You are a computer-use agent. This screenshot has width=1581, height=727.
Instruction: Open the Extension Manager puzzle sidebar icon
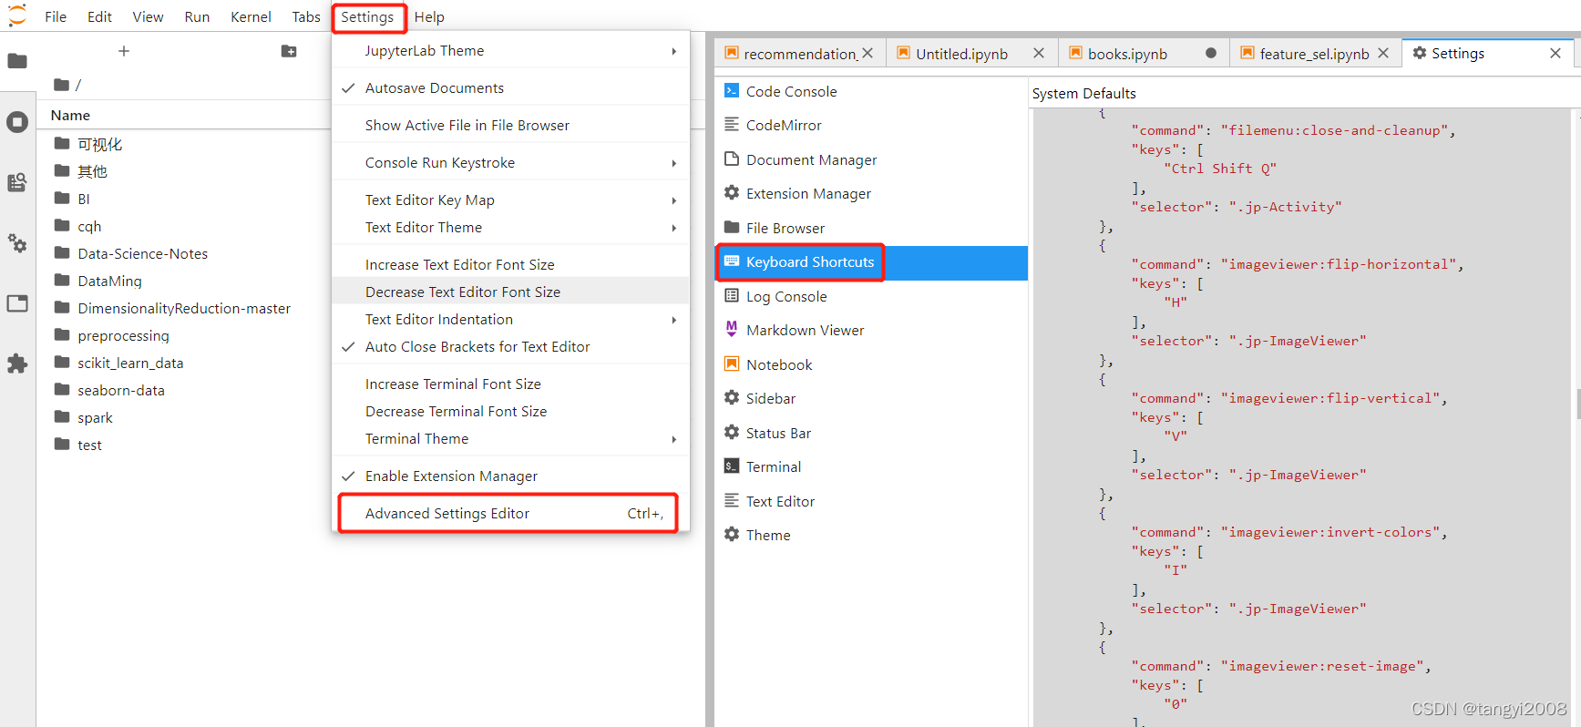click(17, 363)
